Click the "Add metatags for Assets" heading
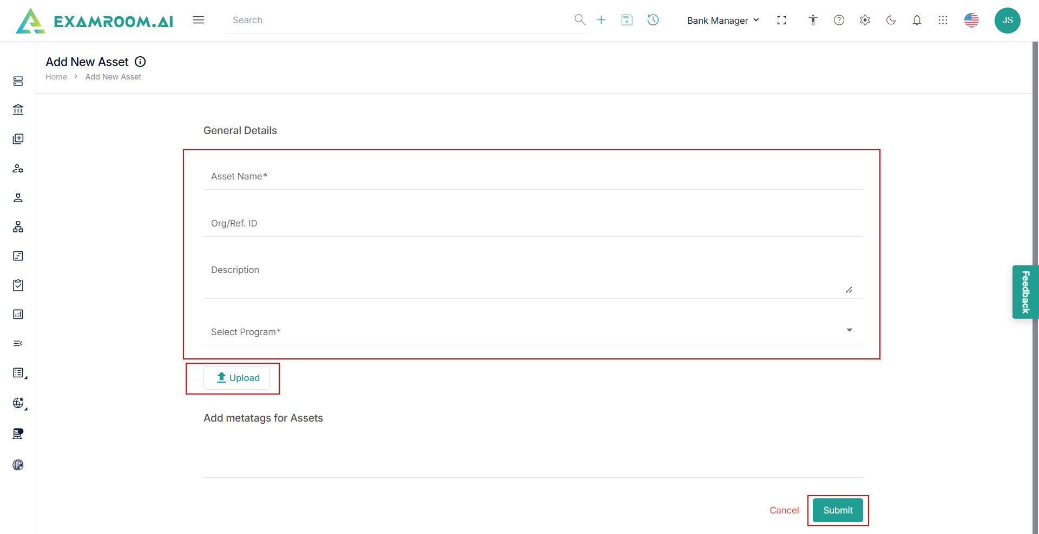Image resolution: width=1039 pixels, height=534 pixels. point(263,418)
